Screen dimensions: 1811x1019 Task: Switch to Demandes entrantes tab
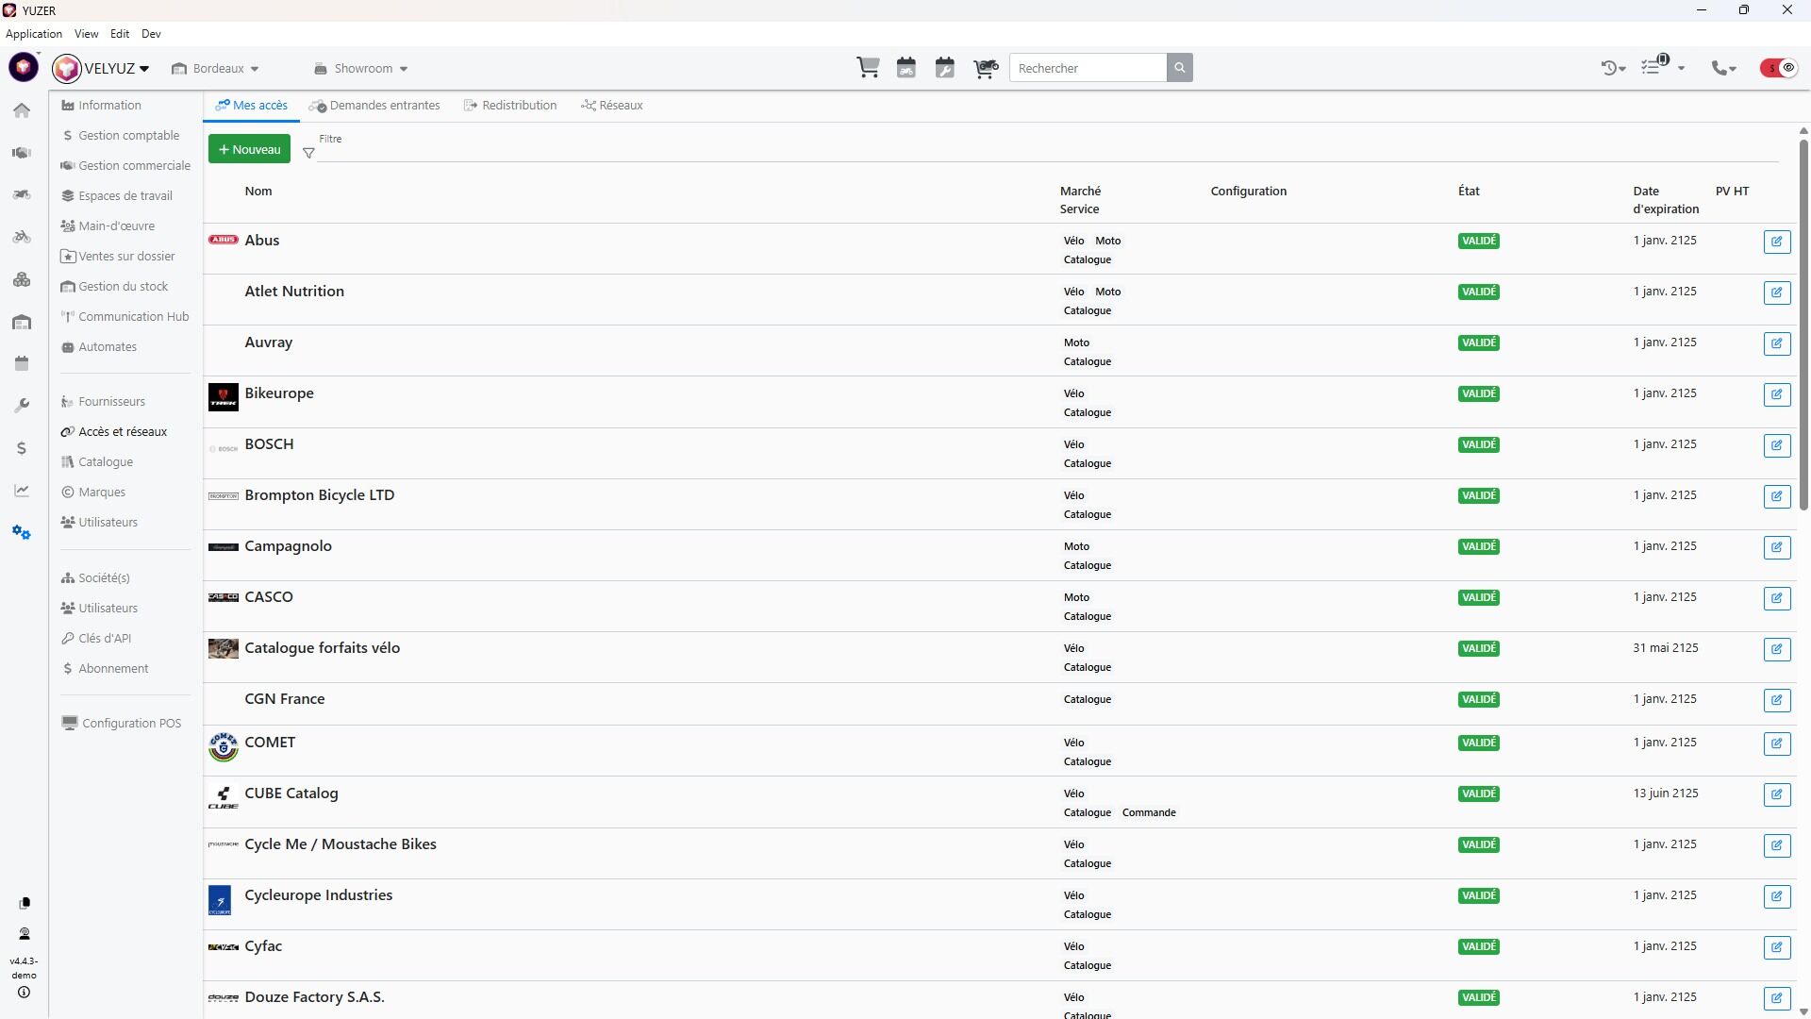[x=375, y=106]
